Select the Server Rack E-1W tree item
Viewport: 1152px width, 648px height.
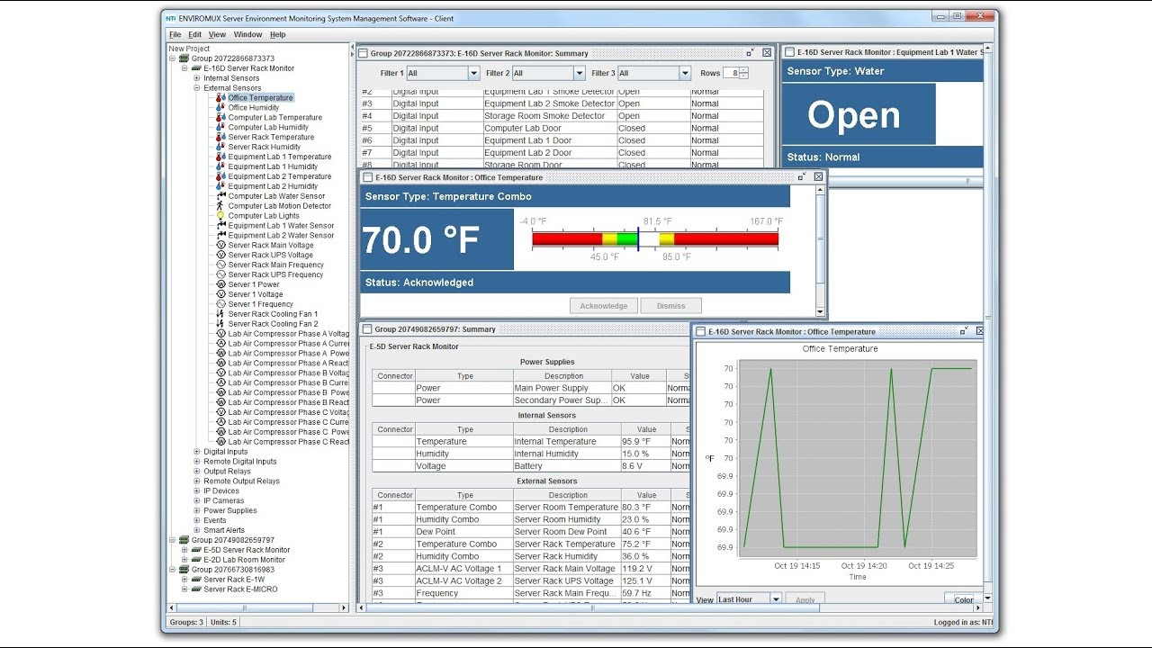coord(233,580)
